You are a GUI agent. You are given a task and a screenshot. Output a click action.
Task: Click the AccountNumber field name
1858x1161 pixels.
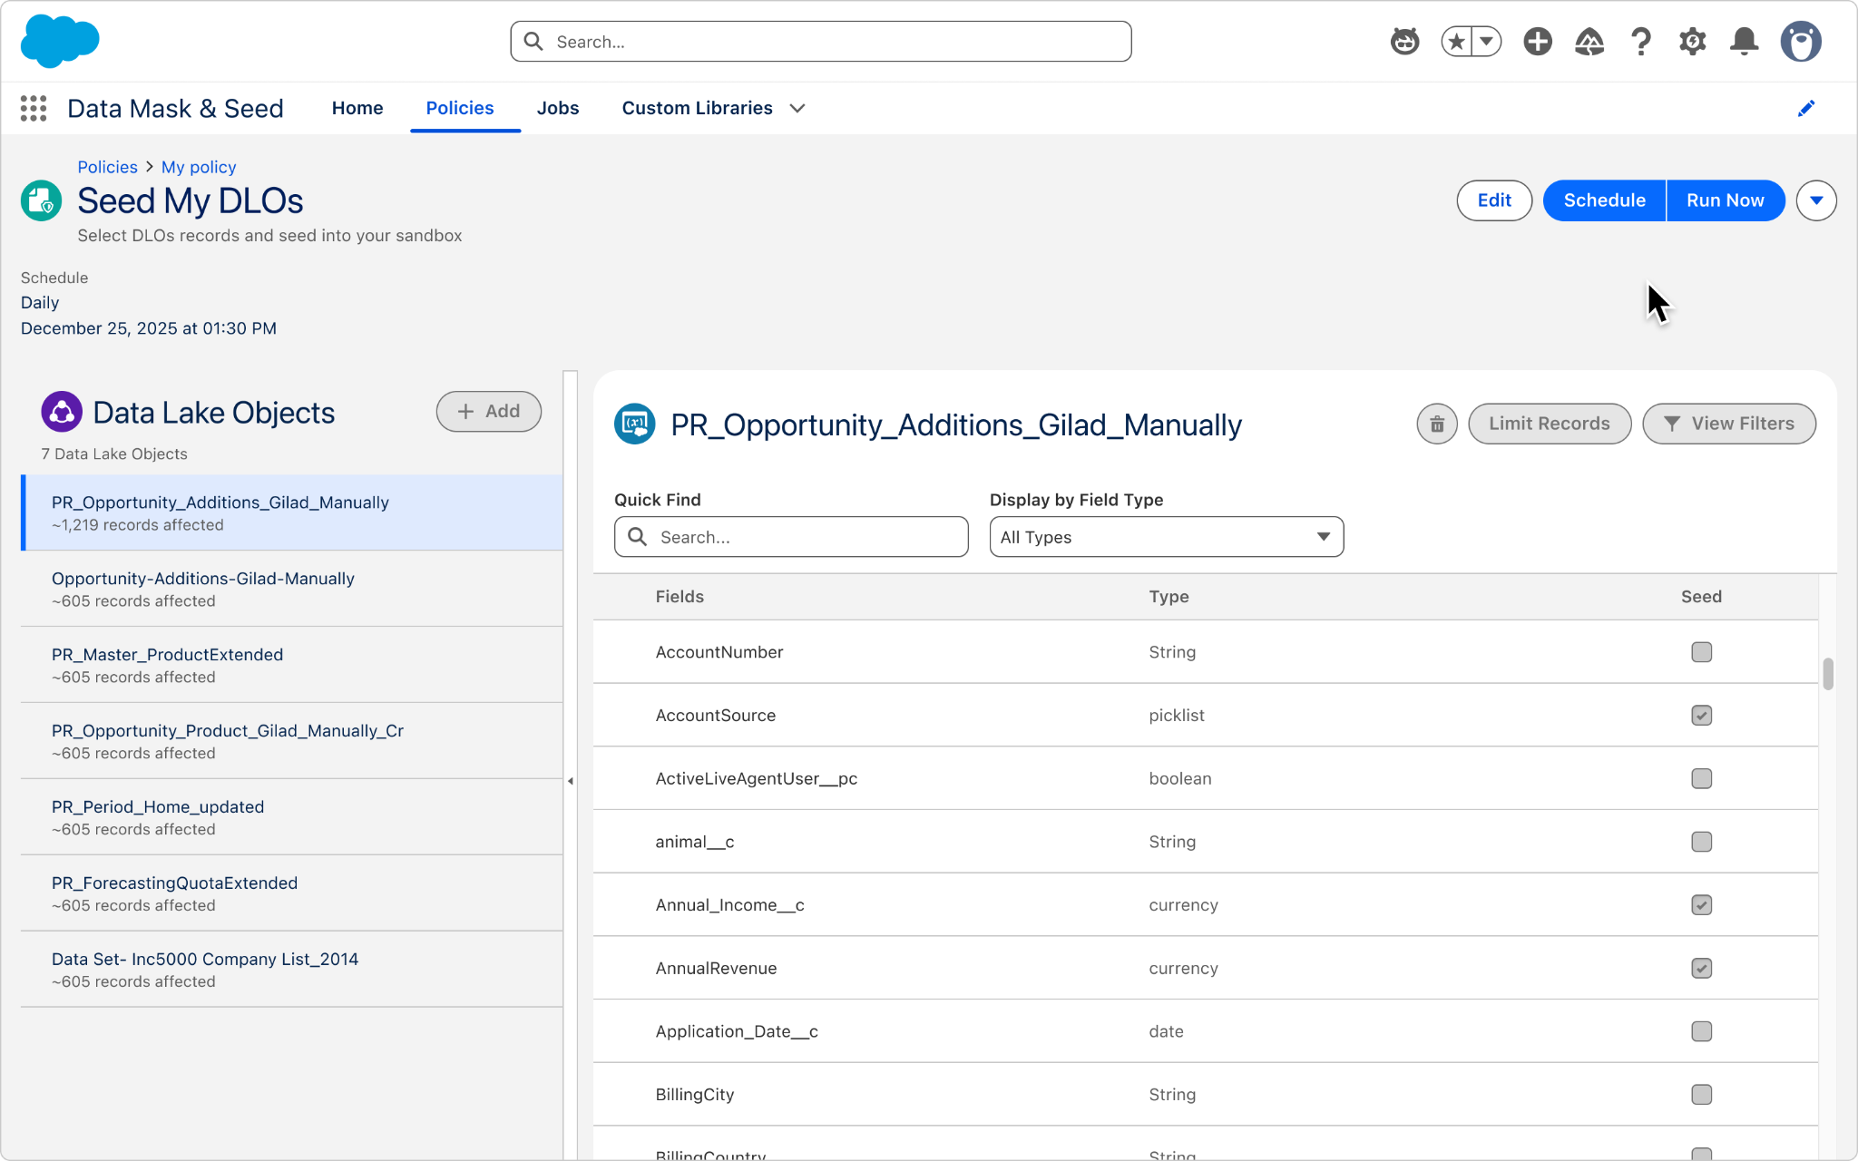pos(719,652)
